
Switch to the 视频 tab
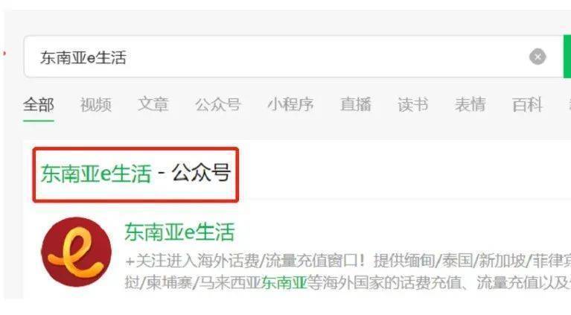(96, 105)
